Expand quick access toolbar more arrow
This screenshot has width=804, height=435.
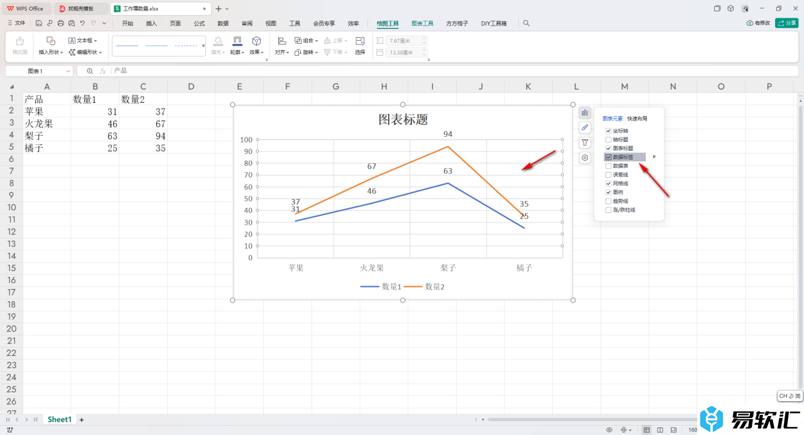(x=104, y=23)
